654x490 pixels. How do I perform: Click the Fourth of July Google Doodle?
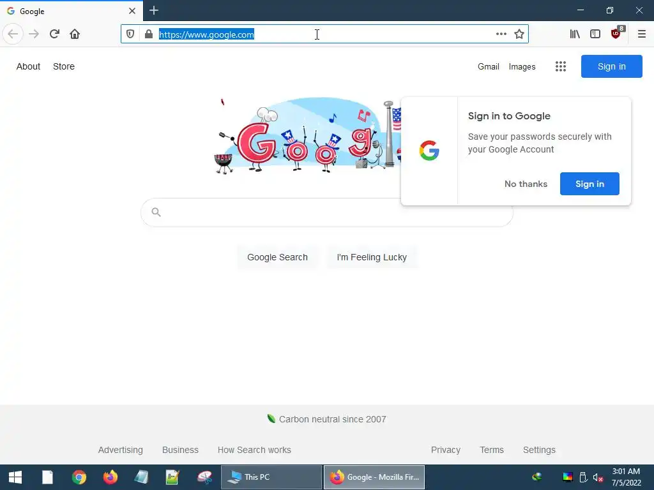[x=308, y=135]
